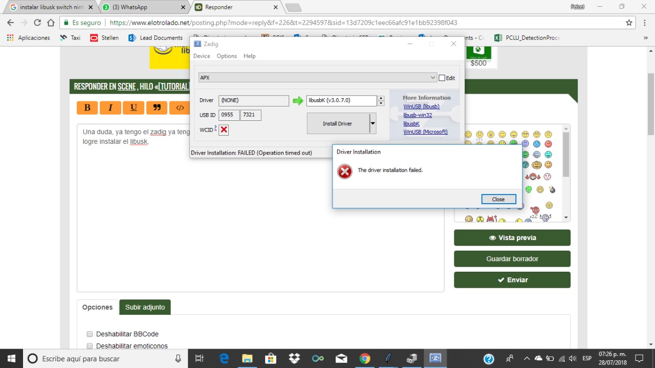Open Chrome three-dot menu
655x368 pixels.
(x=645, y=23)
